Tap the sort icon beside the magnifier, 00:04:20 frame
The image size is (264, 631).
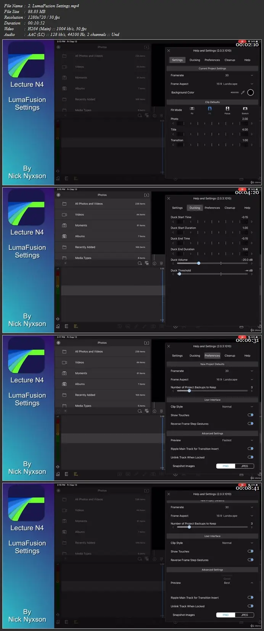[x=147, y=264]
